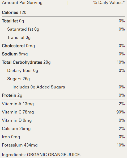
Task: Click the Calcium 25mg row
Action: 63,129
